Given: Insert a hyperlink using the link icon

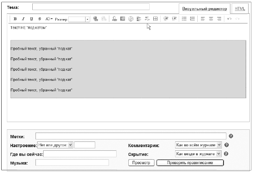Looking at the screenshot, I should [95, 19].
